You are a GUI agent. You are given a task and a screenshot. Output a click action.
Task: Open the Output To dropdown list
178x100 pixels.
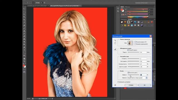point(137,78)
